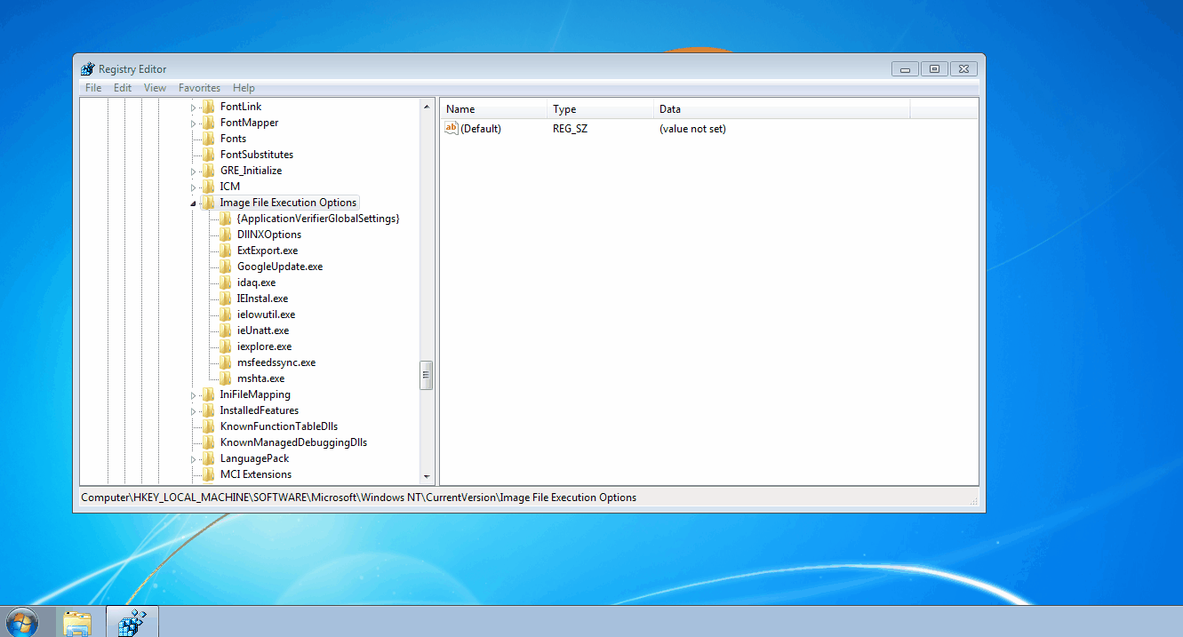
Task: Expand the FontLink key
Action: 194,107
